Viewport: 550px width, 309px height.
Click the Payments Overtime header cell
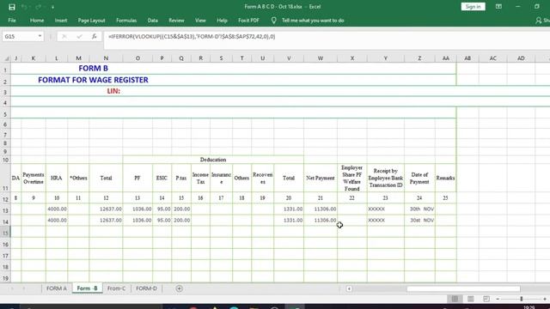tap(34, 178)
